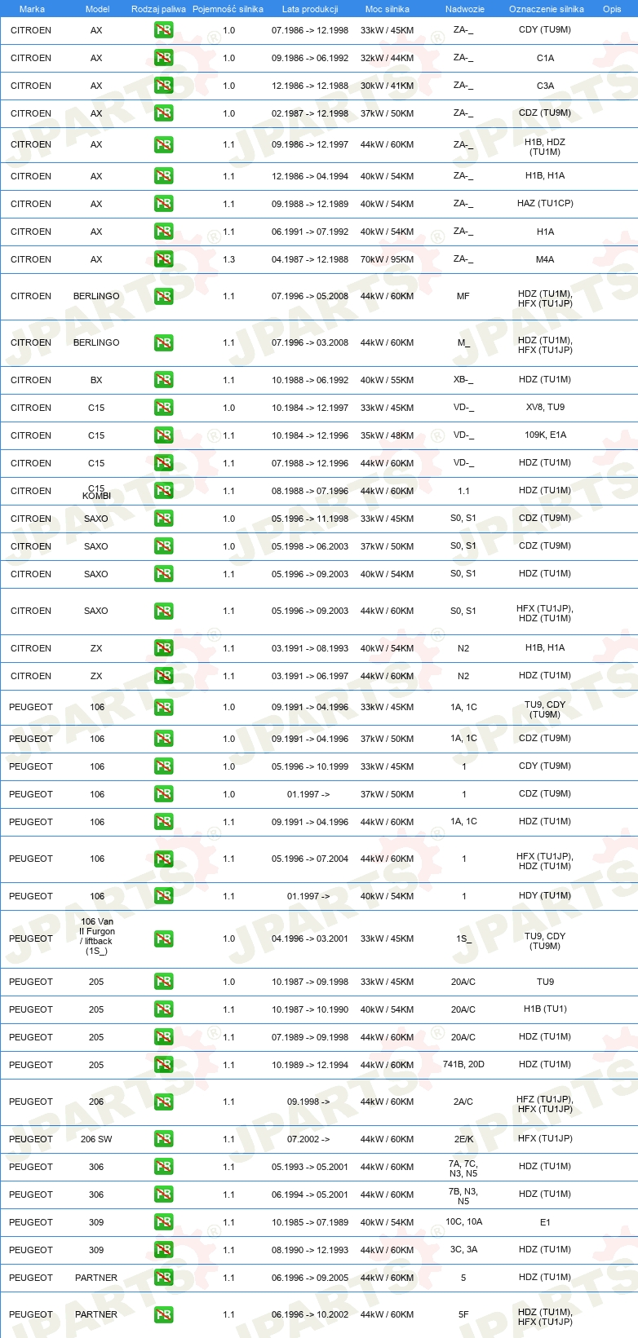Click the PB icon in the 106 HDY (TU1M) row

[163, 896]
